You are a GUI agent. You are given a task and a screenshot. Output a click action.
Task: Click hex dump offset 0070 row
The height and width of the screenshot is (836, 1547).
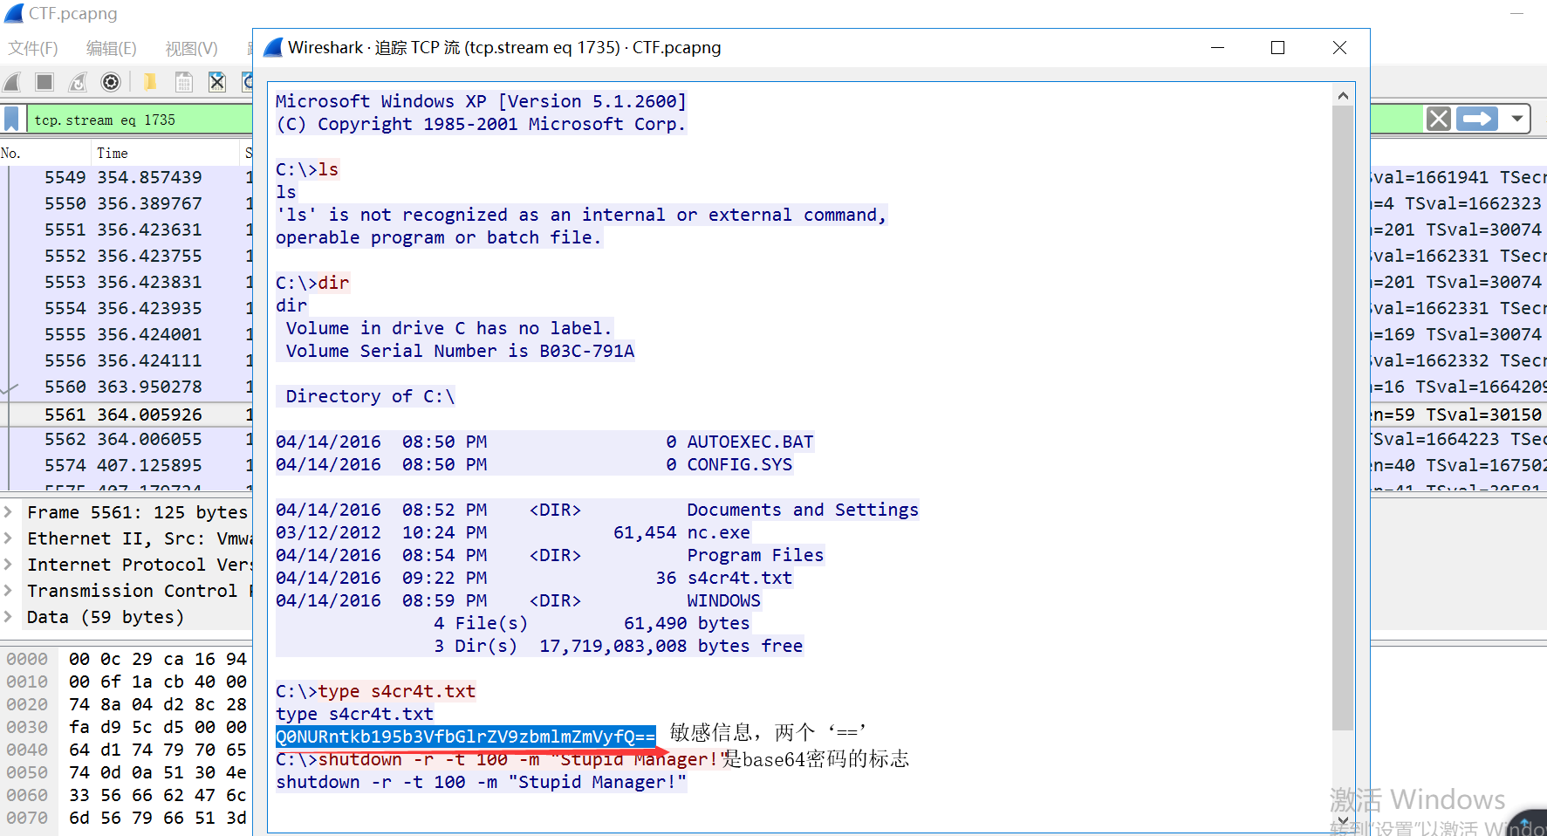127,818
